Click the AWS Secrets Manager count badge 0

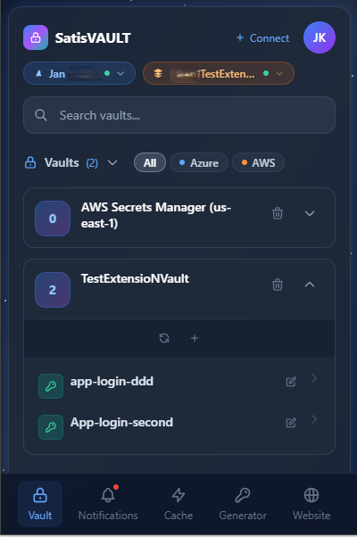53,219
